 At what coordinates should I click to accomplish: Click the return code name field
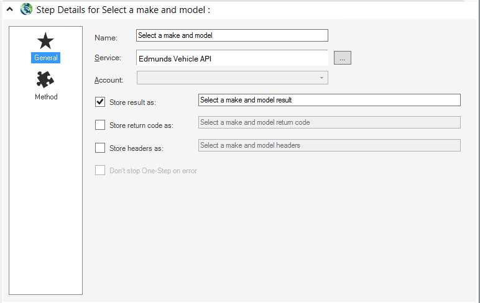[x=330, y=122]
